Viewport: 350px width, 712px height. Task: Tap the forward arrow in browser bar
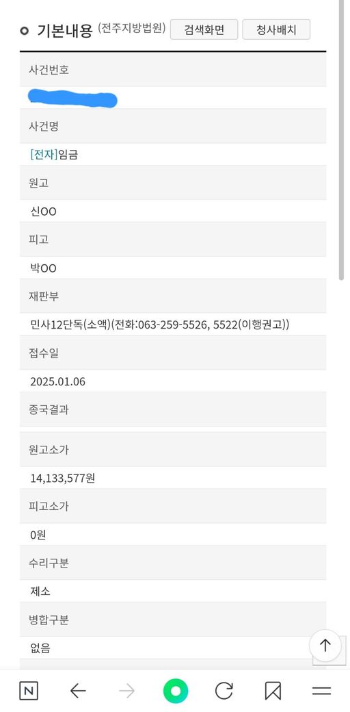click(x=127, y=691)
